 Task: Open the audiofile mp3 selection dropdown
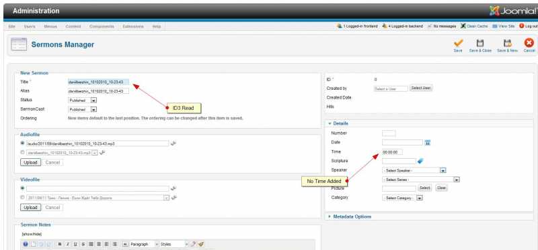pyautogui.click(x=62, y=153)
